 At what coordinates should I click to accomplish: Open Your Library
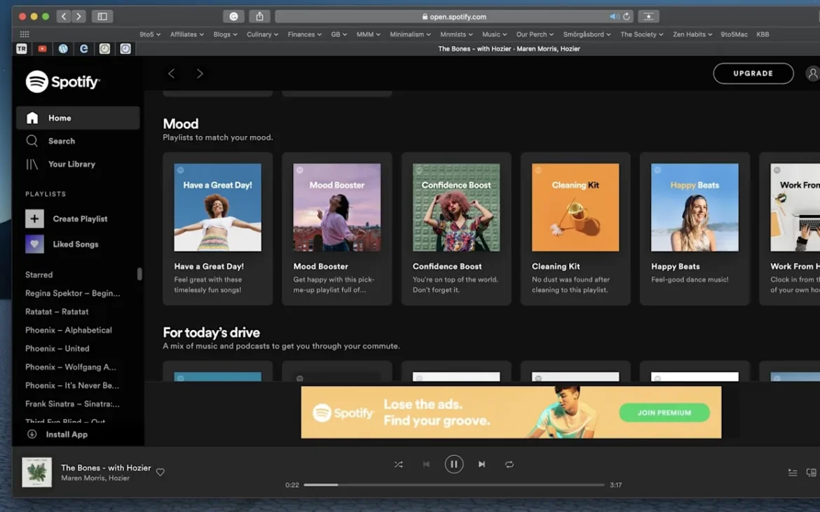click(71, 164)
